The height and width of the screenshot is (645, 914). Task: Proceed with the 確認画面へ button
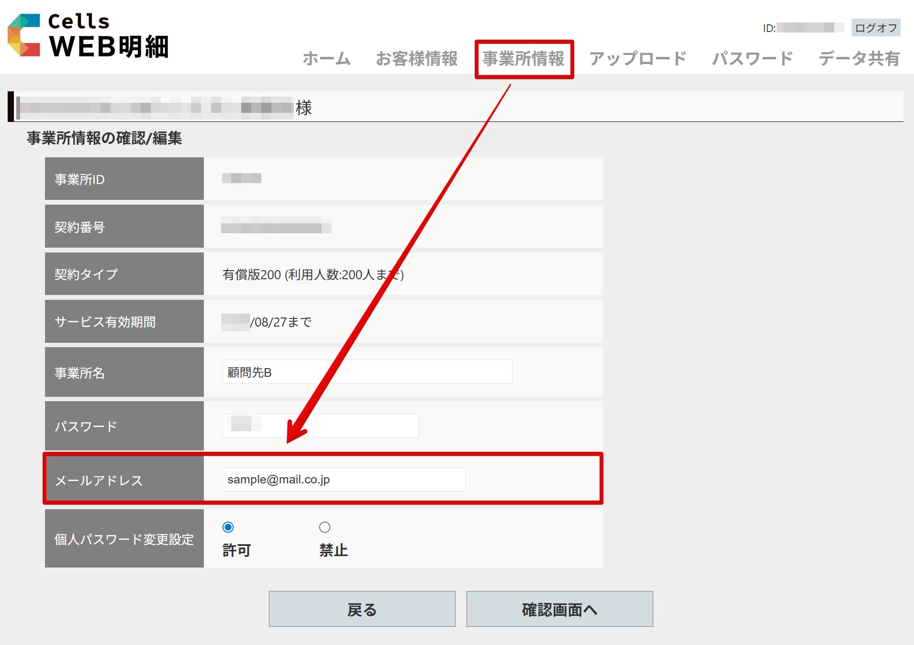pyautogui.click(x=559, y=609)
